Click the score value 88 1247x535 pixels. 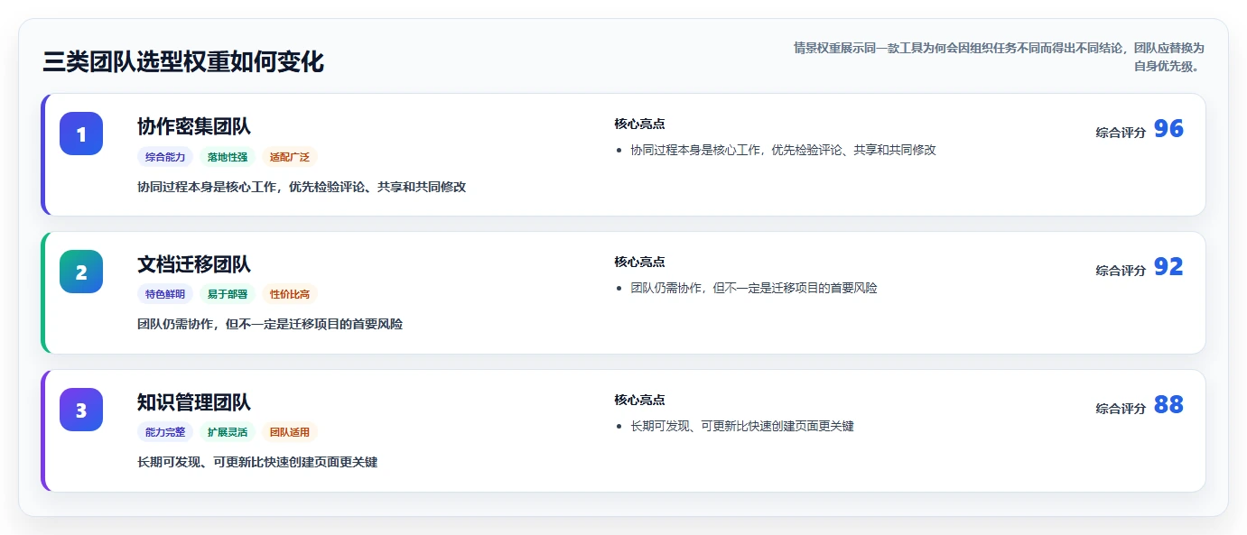(1168, 405)
